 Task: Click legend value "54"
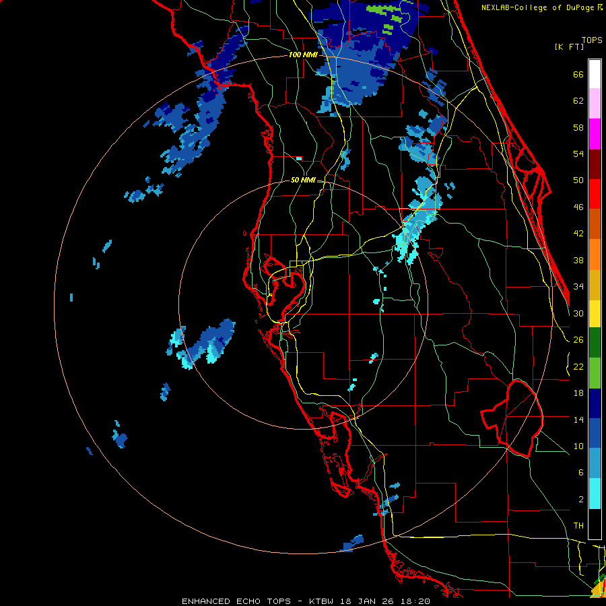point(578,154)
